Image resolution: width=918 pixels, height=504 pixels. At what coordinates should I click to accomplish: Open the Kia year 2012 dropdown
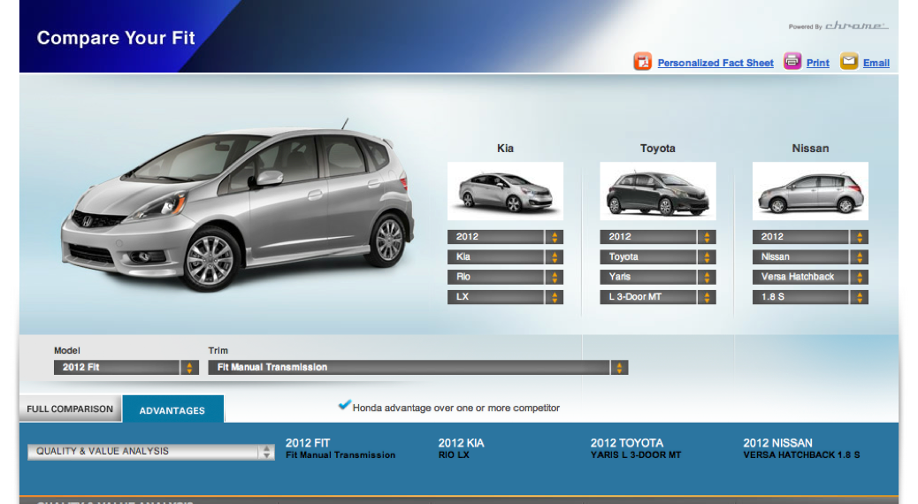[x=505, y=237]
